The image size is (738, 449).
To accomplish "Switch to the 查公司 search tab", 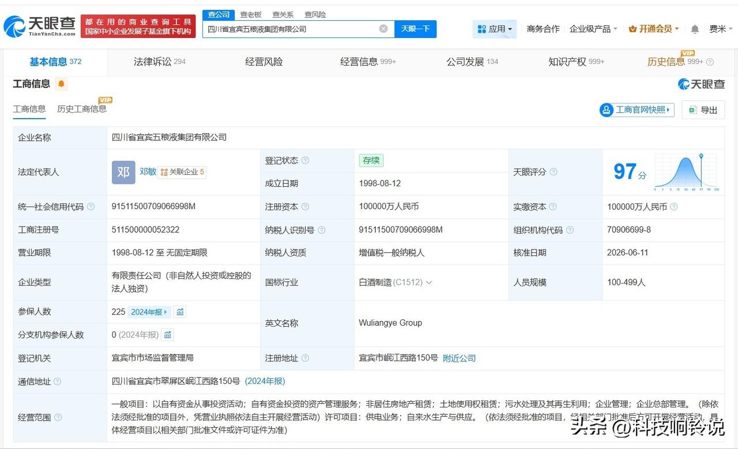I will [x=219, y=14].
